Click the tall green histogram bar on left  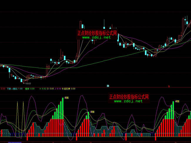pos(63,108)
